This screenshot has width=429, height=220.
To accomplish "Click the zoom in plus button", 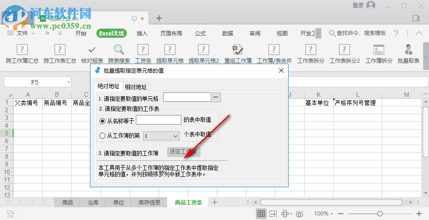I will (x=419, y=214).
